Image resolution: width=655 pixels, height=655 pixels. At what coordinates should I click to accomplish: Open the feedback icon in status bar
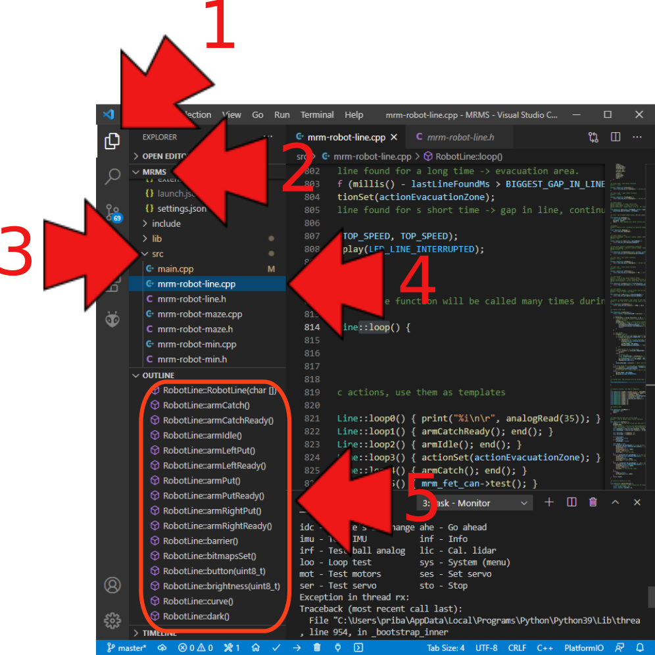tap(619, 648)
